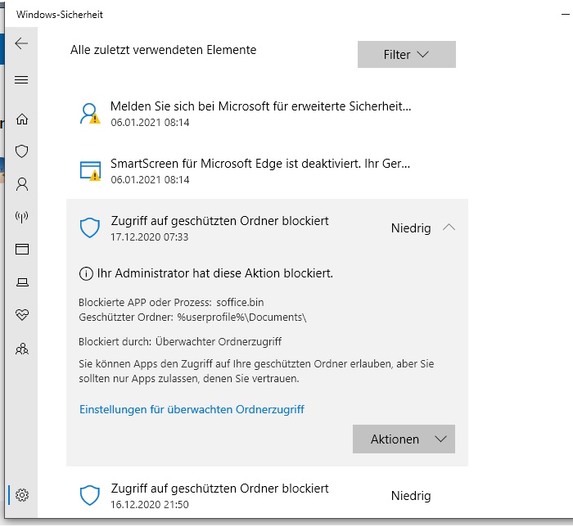Open Account protection person icon
Screen dimensions: 573x527
tap(22, 184)
